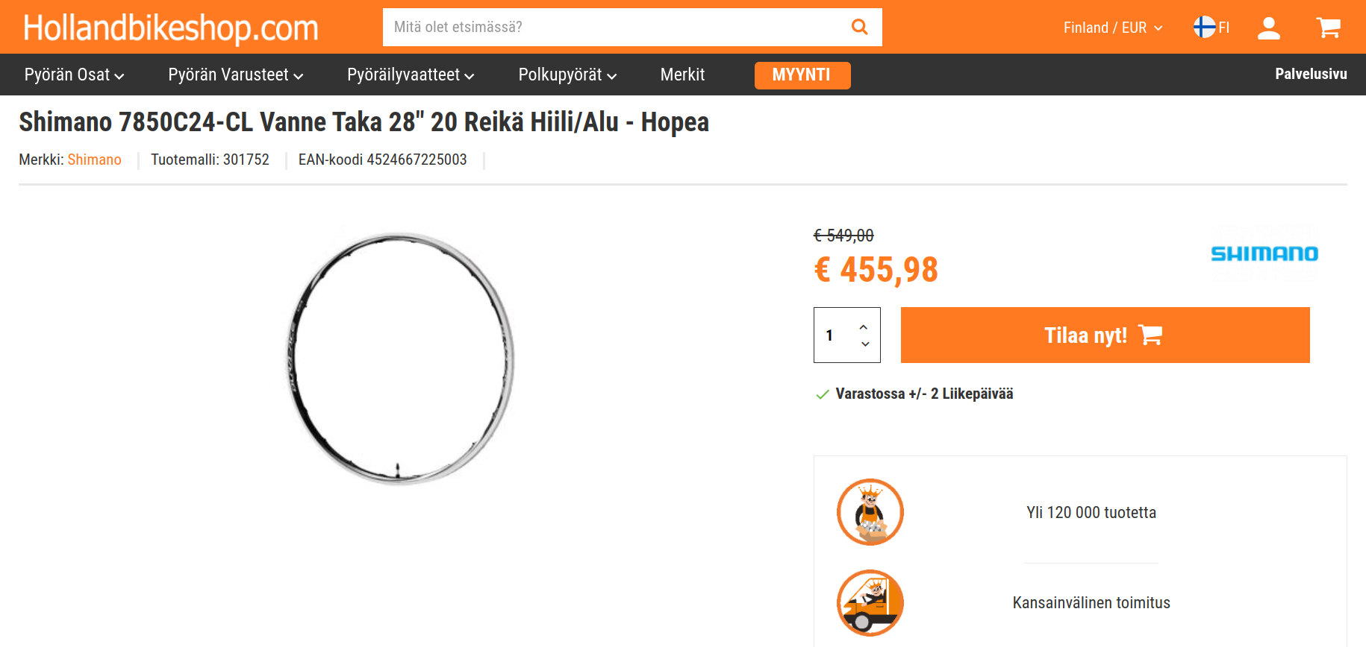Decrease quantity with the down arrow
The height and width of the screenshot is (647, 1366).
865,344
